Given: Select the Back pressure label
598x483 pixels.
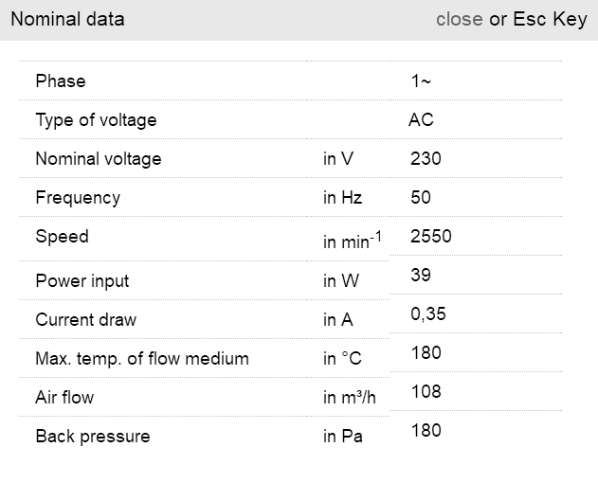Looking at the screenshot, I should [93, 437].
